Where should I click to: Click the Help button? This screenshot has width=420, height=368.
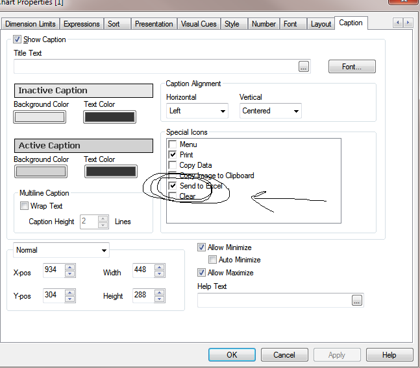(x=389, y=355)
